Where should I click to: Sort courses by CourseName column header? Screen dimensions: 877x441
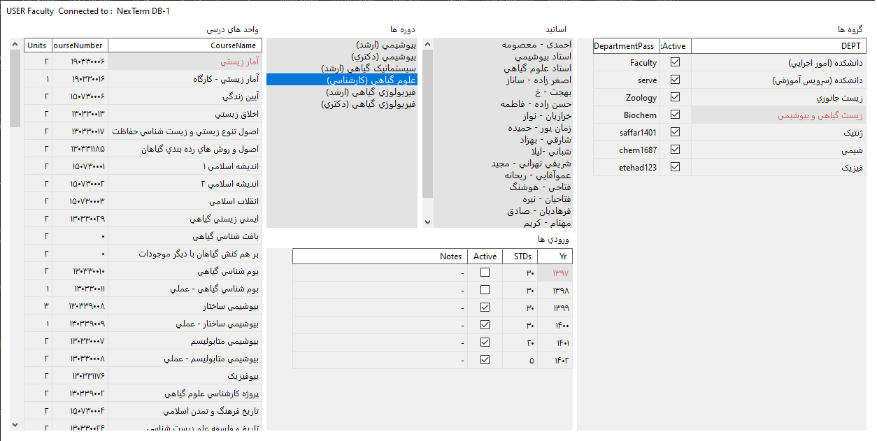[185, 45]
